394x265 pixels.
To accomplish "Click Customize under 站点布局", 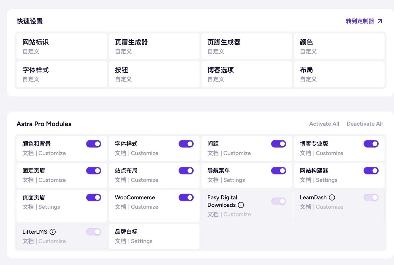I will (x=145, y=180).
